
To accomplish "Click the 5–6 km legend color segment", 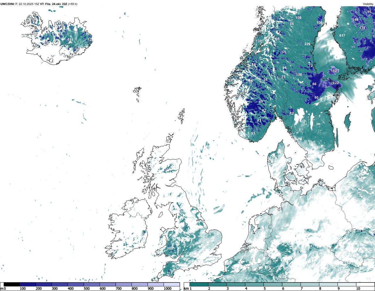I will tap(273, 285).
